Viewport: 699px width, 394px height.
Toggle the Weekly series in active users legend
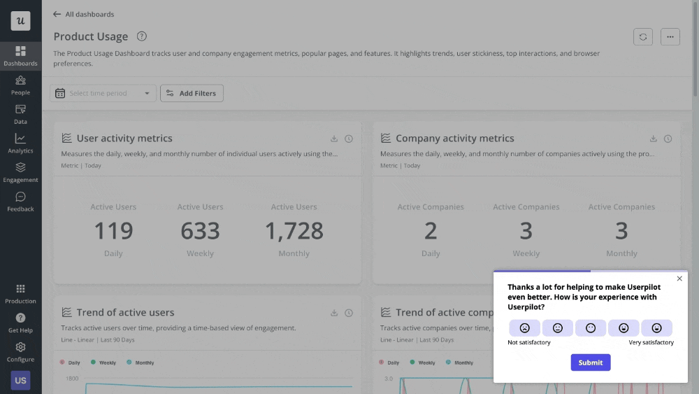pos(103,363)
